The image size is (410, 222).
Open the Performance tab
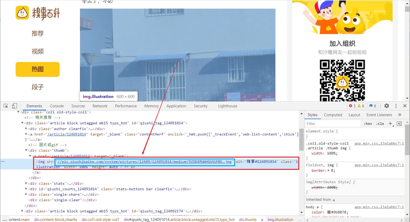tap(126, 106)
